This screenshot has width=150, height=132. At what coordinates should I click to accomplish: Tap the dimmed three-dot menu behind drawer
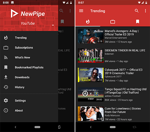[70, 11]
